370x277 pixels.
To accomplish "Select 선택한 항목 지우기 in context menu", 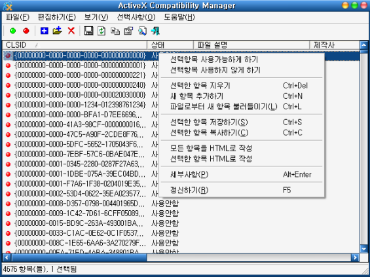I will pos(242,86).
